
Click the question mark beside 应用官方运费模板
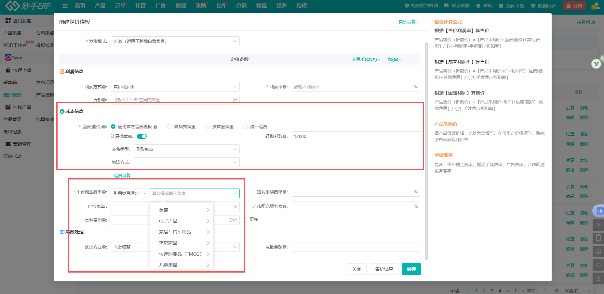(155, 127)
